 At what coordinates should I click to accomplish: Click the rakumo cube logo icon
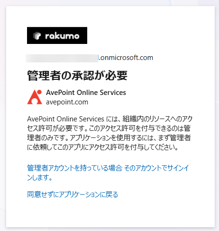coord(37,35)
